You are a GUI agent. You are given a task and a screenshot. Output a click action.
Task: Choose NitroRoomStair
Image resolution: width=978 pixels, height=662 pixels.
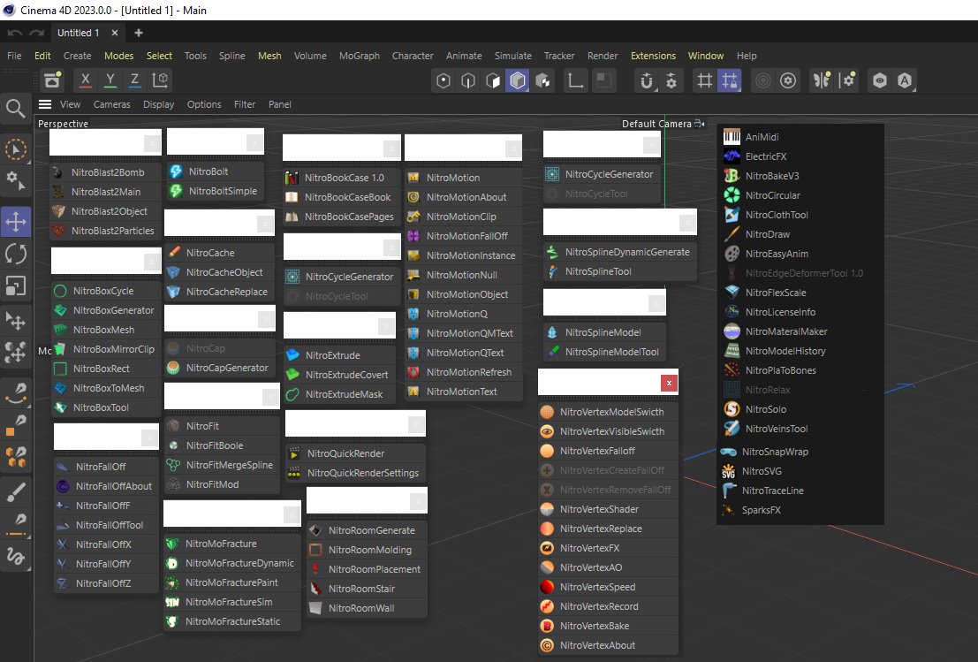click(x=367, y=589)
